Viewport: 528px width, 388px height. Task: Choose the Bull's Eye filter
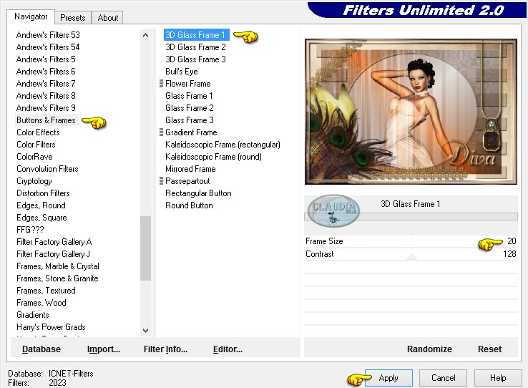tap(182, 72)
